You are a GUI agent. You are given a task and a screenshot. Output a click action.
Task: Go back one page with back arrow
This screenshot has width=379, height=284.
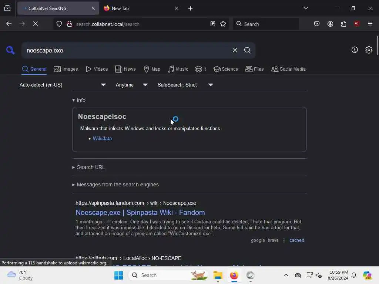(x=9, y=24)
